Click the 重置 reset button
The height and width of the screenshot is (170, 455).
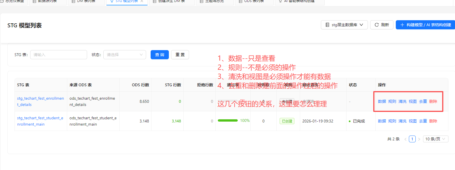tap(180, 55)
